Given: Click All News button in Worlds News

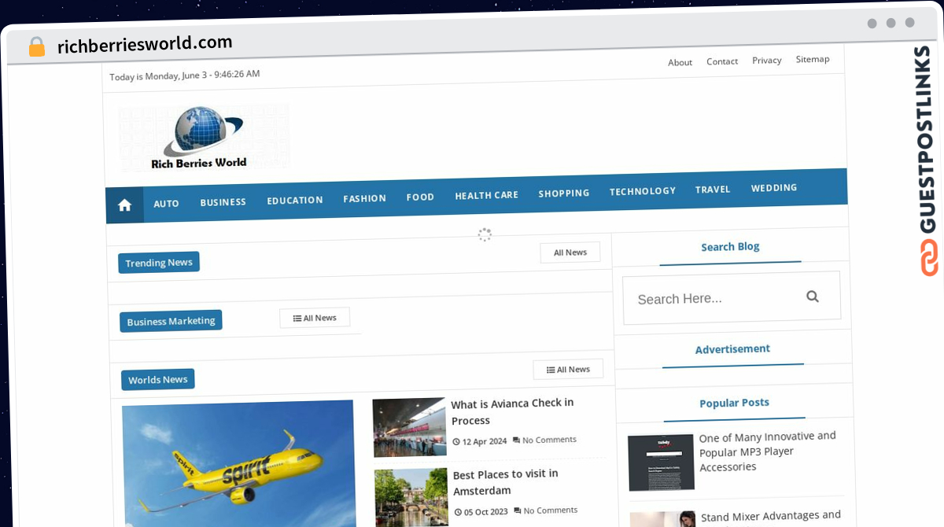Looking at the screenshot, I should pyautogui.click(x=568, y=370).
